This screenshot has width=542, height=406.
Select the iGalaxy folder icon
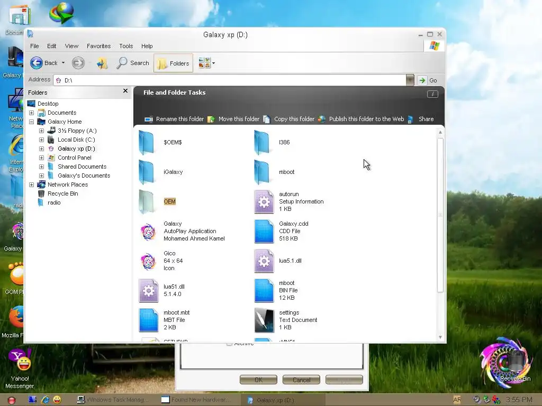pyautogui.click(x=146, y=172)
